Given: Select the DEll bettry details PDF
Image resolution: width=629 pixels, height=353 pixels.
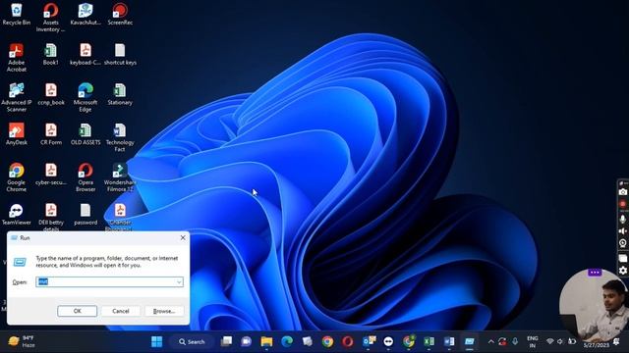Looking at the screenshot, I should tap(50, 218).
